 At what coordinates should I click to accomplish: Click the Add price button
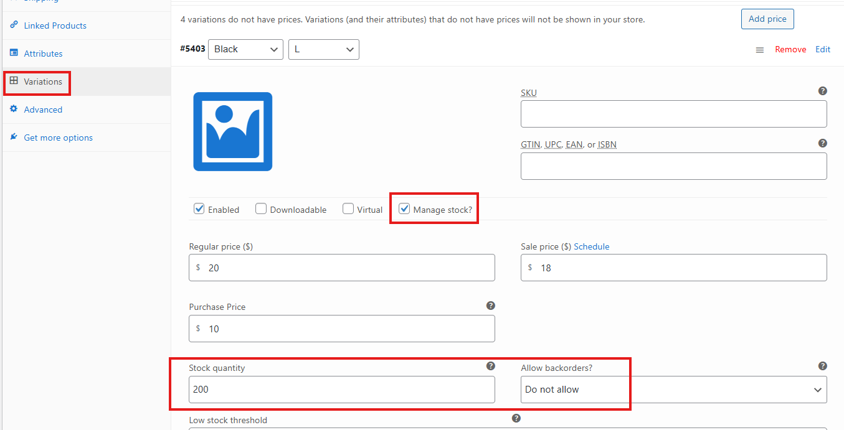[767, 19]
